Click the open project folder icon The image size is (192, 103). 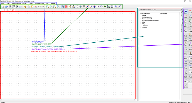point(6,7)
